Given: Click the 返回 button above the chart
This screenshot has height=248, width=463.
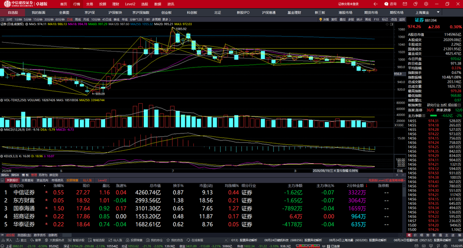Looking at the screenshot, I should click(x=402, y=19).
